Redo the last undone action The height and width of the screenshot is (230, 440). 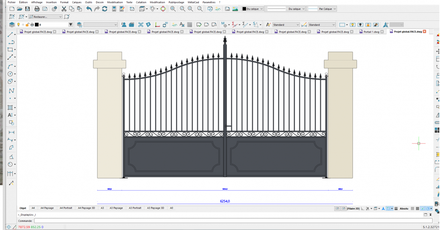[97, 9]
